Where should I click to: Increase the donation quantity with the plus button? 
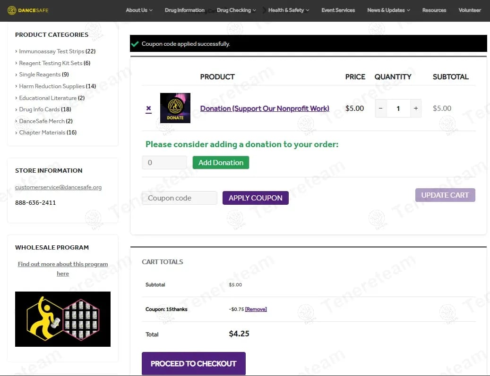[x=416, y=109]
